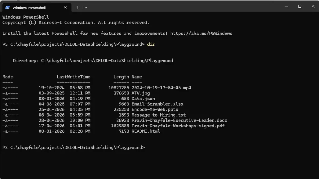Click the Directory path line

(93, 61)
